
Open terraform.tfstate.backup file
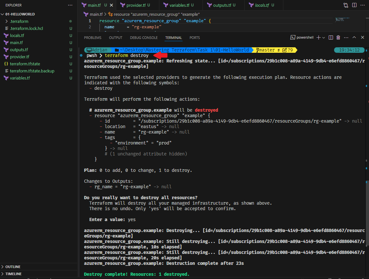point(32,71)
